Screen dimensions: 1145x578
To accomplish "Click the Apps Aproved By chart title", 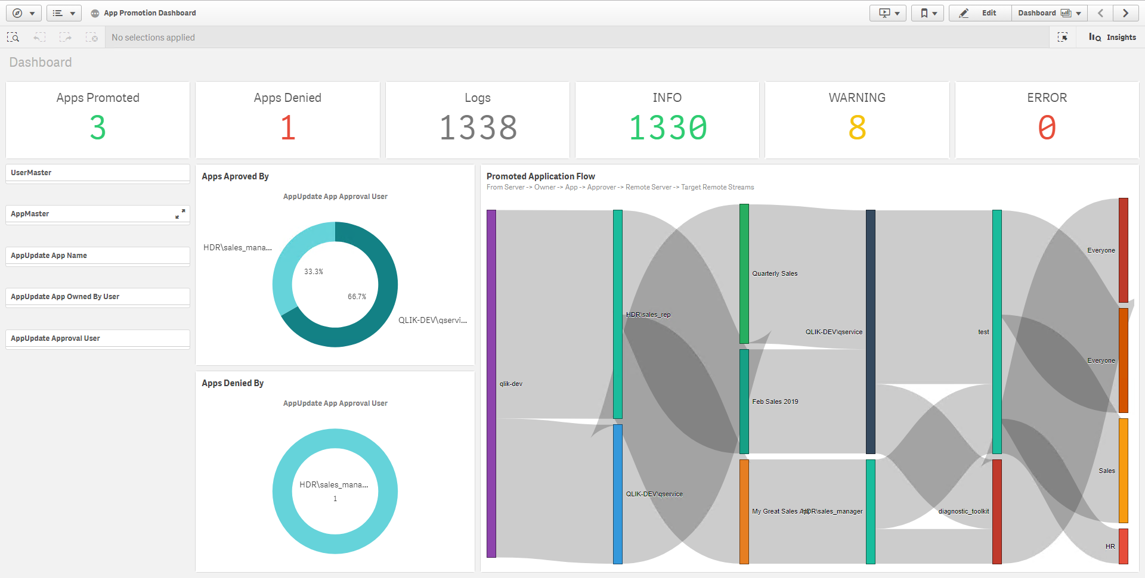I will point(235,176).
